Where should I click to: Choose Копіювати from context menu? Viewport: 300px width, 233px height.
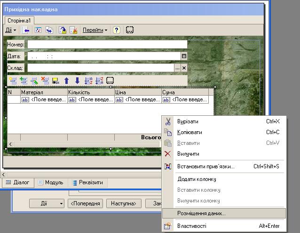click(224, 132)
